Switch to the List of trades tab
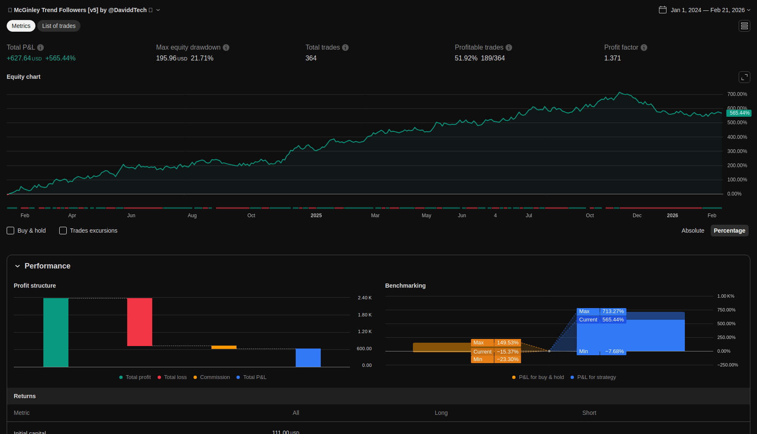757x434 pixels. point(59,26)
